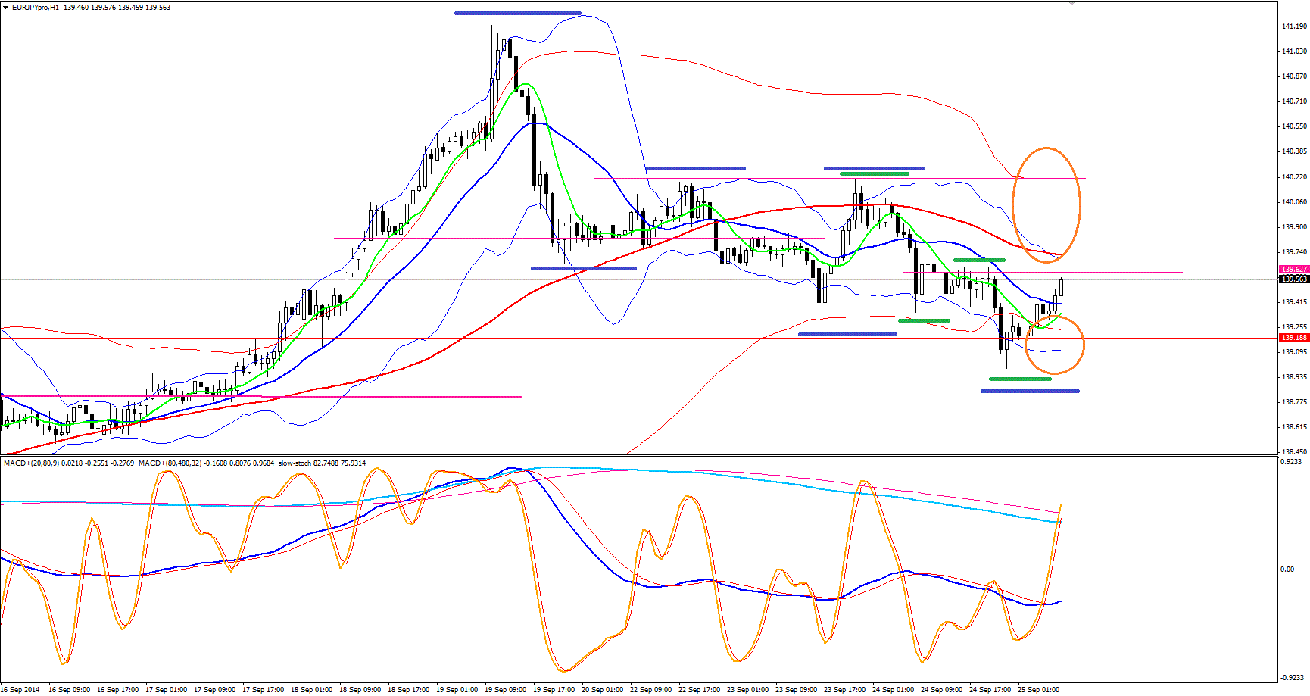The image size is (1310, 696).
Task: Select the 19 Sep 01:00 time label
Action: [457, 690]
